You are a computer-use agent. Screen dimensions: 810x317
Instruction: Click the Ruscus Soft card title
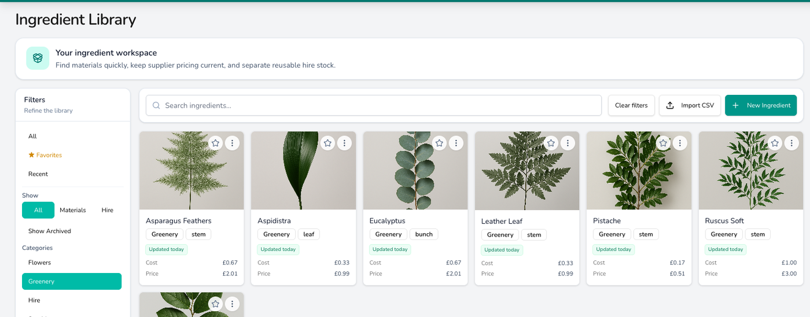tap(724, 221)
